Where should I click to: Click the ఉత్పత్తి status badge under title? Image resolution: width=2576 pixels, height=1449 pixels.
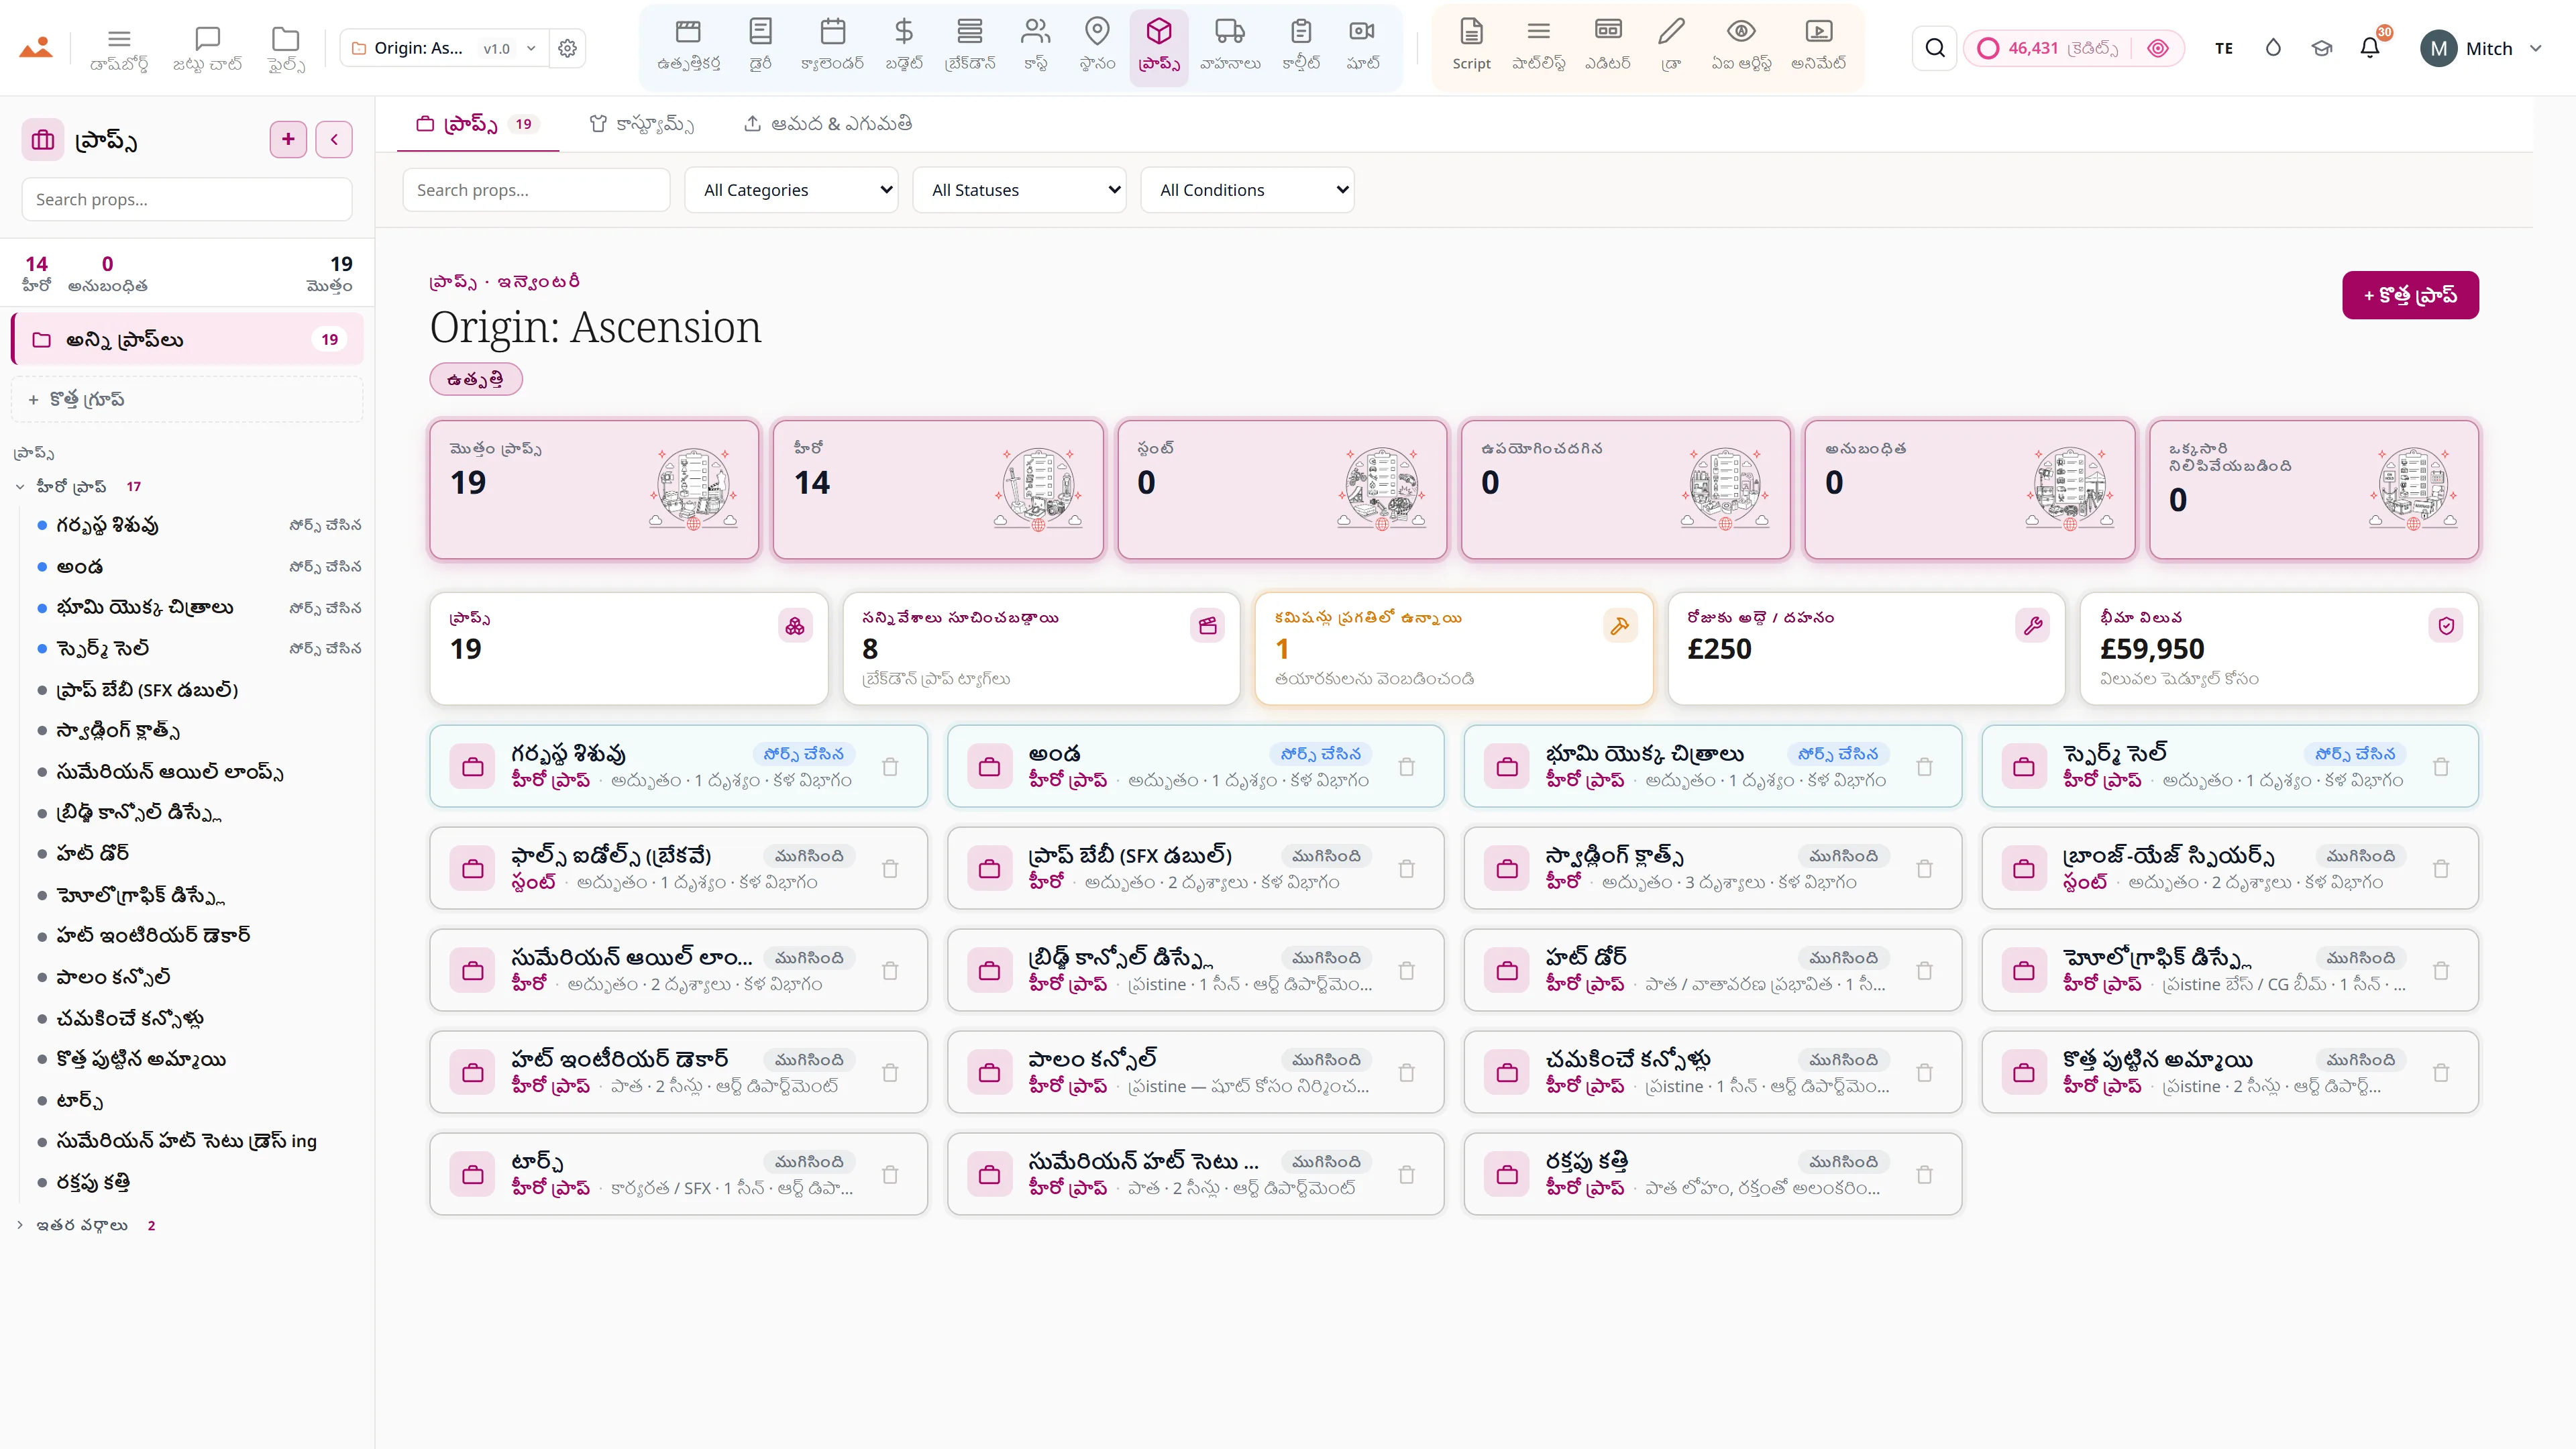click(x=476, y=379)
